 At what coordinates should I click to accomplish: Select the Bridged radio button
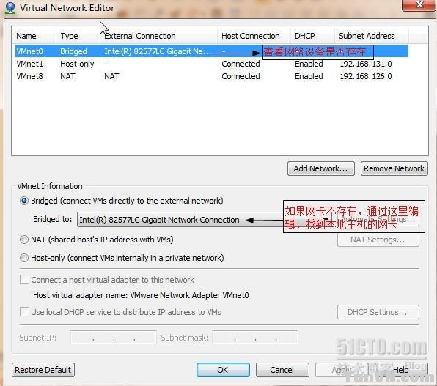(x=24, y=201)
